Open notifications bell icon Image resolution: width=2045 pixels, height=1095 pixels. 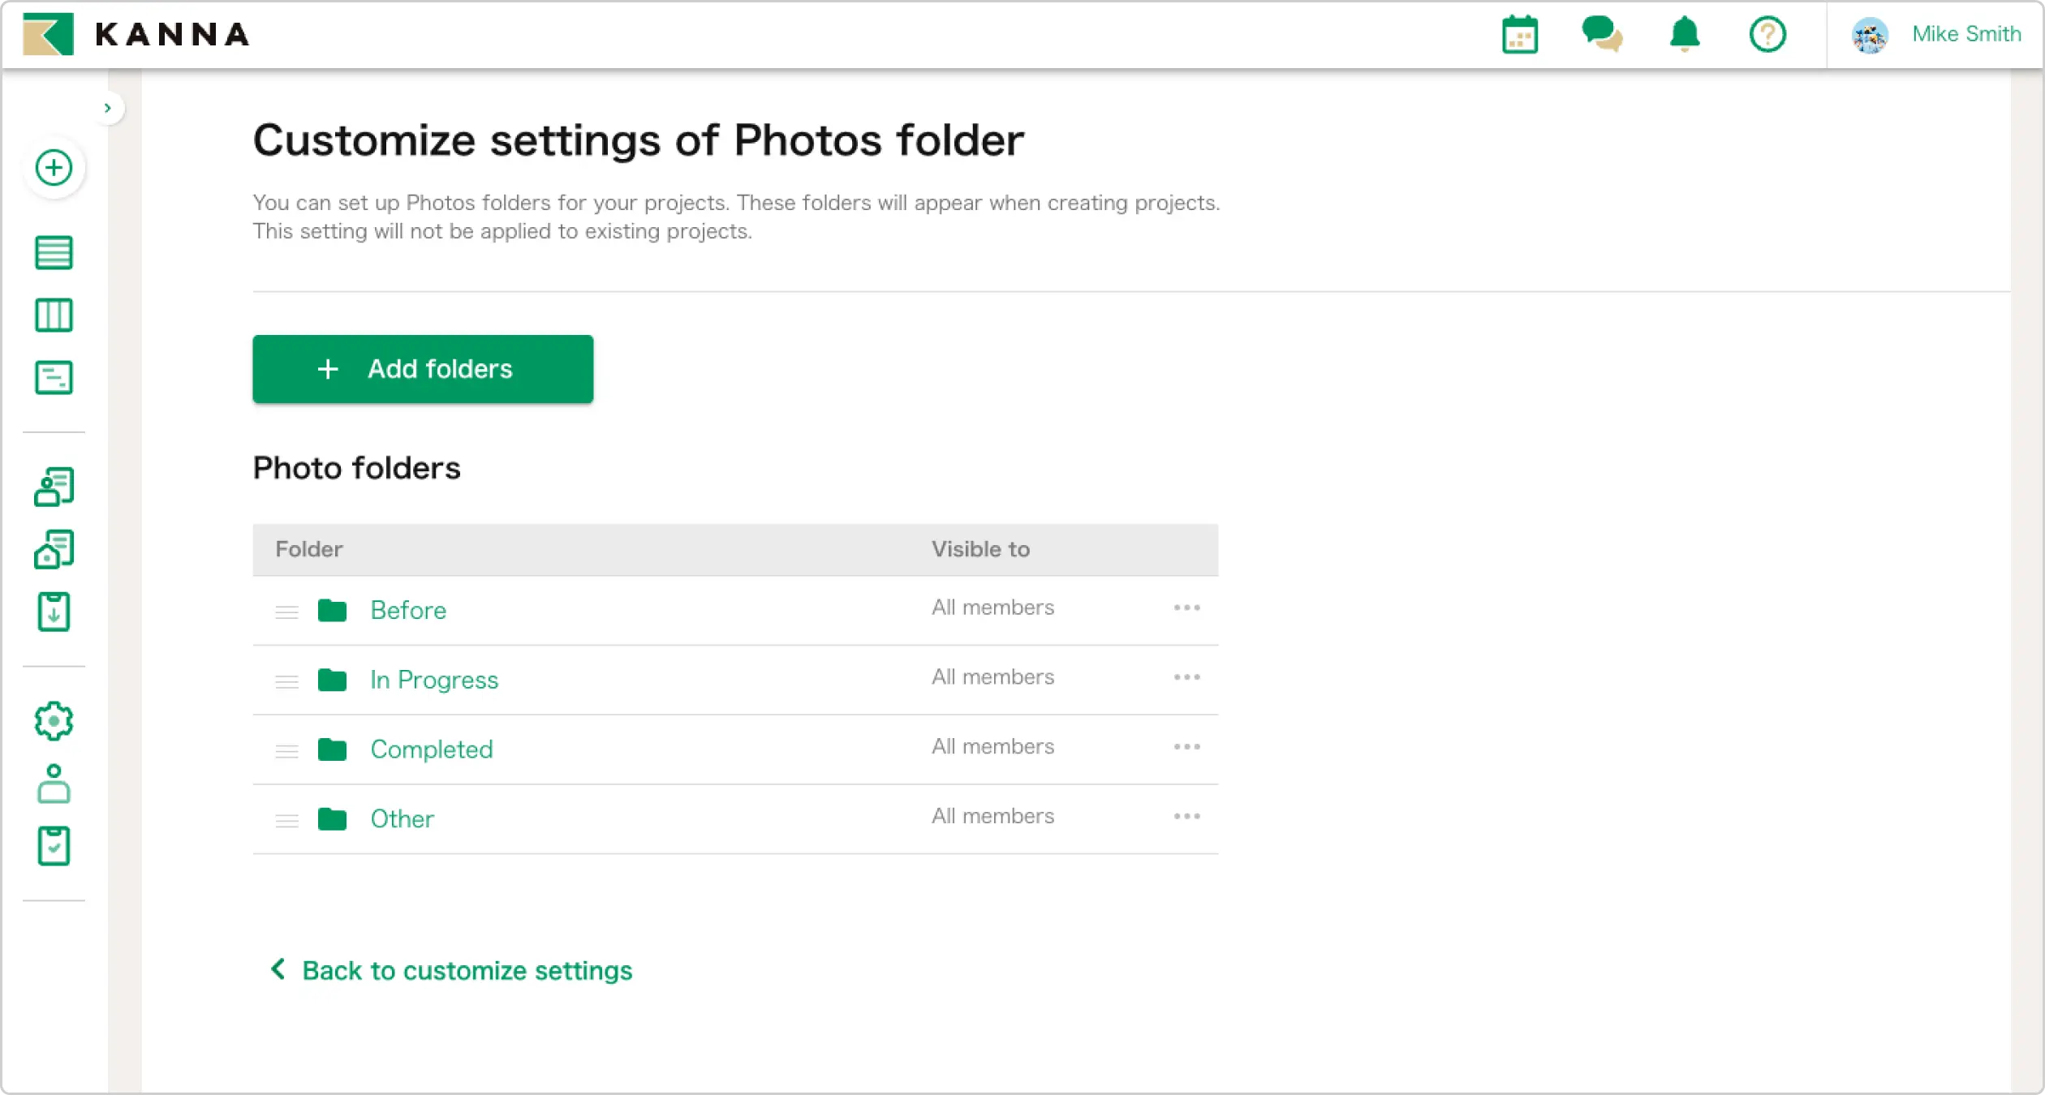(1685, 35)
